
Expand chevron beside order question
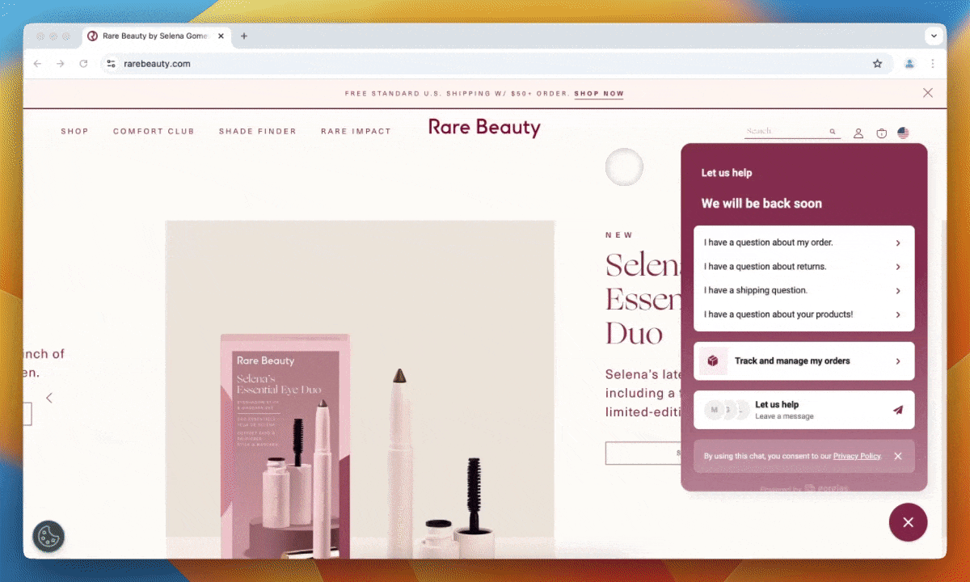898,243
